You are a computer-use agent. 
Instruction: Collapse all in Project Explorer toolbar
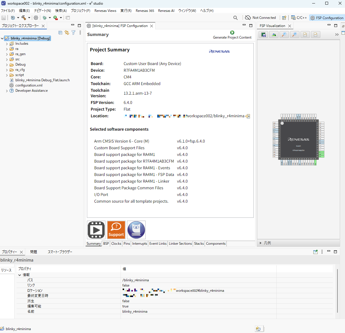[60, 33]
